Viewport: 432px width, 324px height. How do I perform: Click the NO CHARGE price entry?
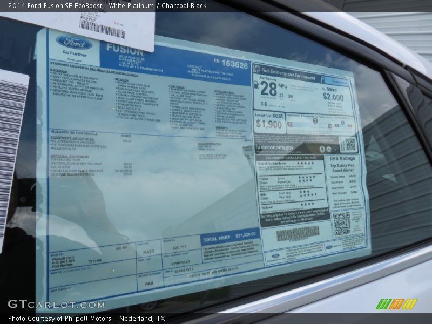123,171
